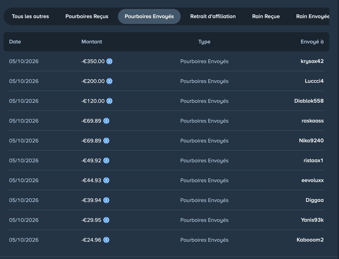339x259 pixels.
Task: Click the Envoyé à column header
Action: [x=312, y=42]
